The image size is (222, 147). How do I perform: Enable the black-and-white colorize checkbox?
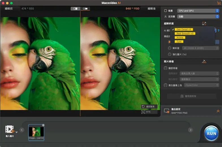166,85
